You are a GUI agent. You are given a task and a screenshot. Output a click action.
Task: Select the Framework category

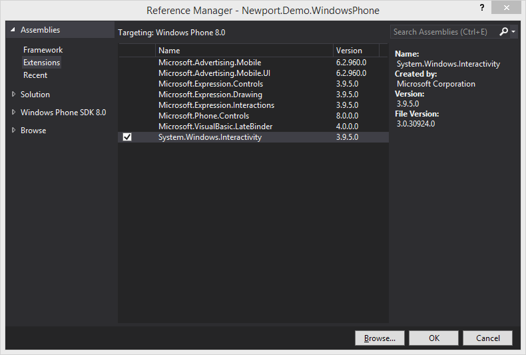pyautogui.click(x=43, y=50)
